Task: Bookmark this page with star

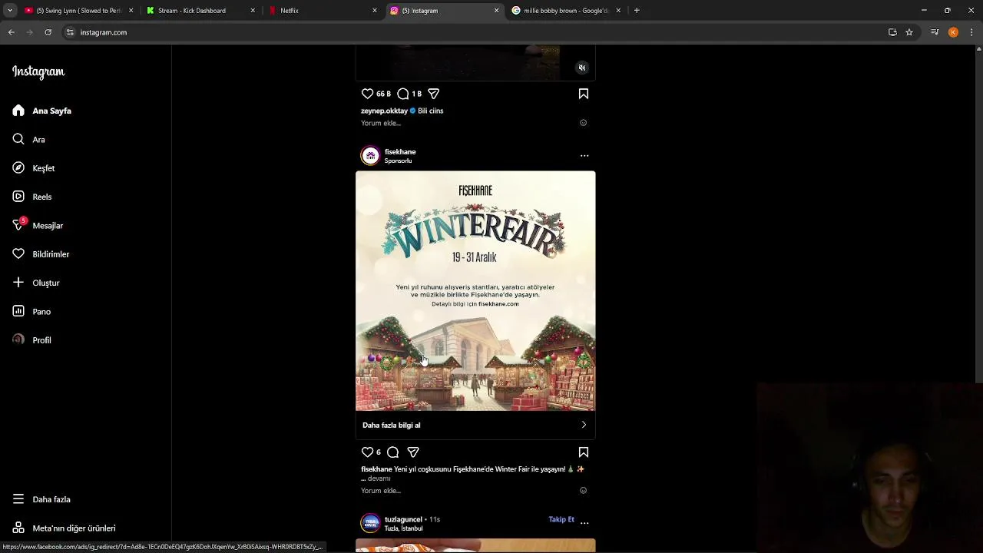Action: coord(909,32)
